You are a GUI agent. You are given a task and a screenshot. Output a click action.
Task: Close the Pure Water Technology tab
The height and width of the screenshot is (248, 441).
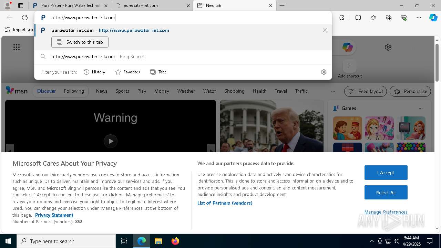106,6
